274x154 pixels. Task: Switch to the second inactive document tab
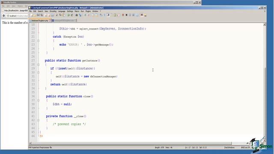pyautogui.click(x=64, y=21)
